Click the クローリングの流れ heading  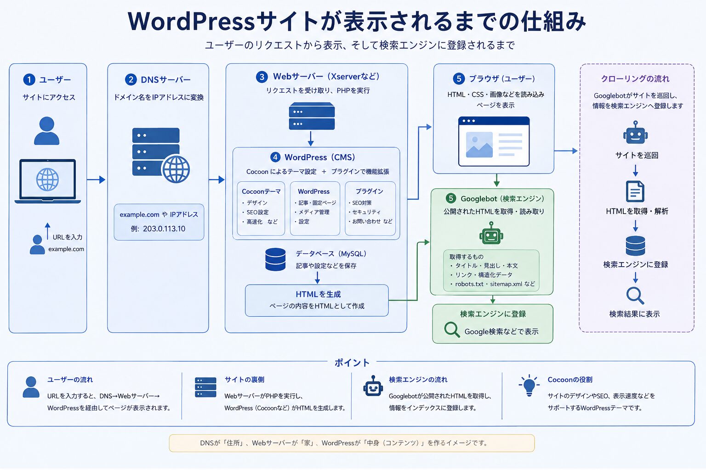pos(635,79)
